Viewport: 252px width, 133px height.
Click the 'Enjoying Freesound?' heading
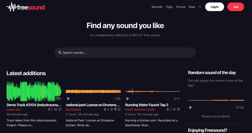tap(208, 130)
